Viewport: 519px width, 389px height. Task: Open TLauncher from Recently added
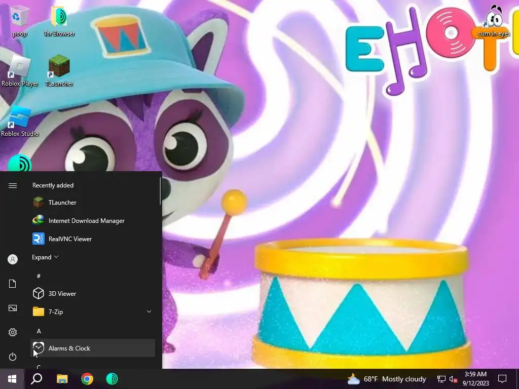pos(93,203)
